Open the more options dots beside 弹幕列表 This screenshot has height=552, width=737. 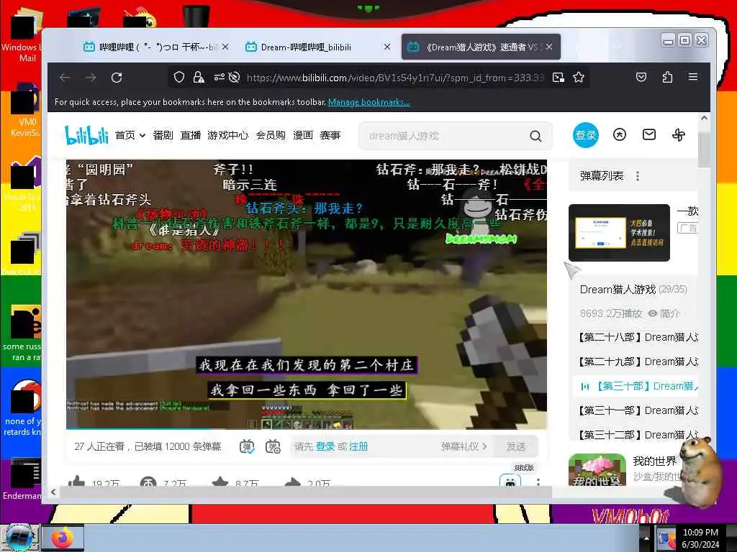[638, 176]
